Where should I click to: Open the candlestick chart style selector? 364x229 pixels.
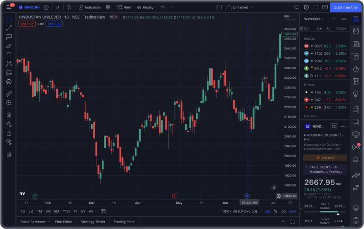(x=69, y=7)
